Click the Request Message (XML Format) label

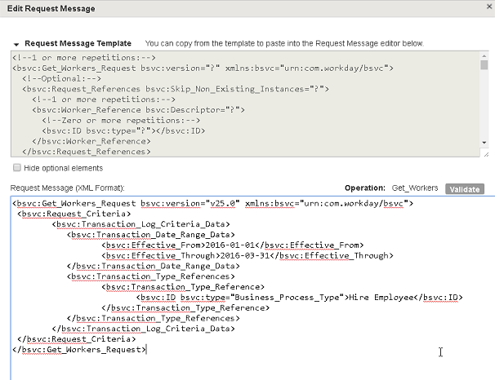pos(68,188)
